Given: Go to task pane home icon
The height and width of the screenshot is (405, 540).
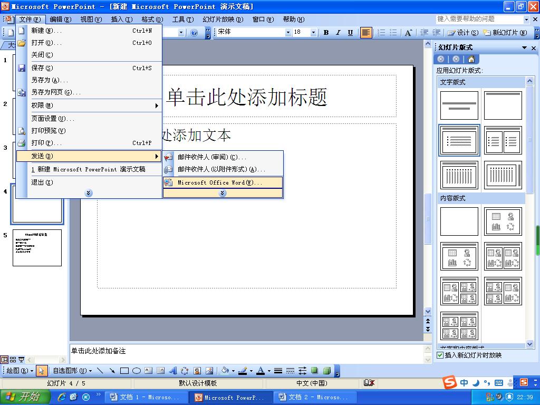Looking at the screenshot, I should pos(471,59).
